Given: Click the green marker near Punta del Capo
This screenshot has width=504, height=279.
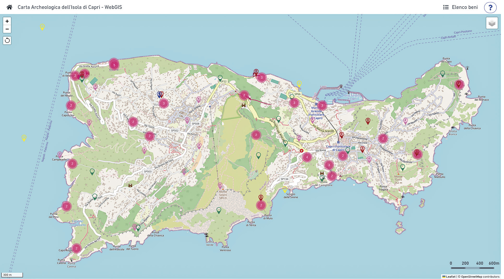Looking at the screenshot, I should (442, 73).
